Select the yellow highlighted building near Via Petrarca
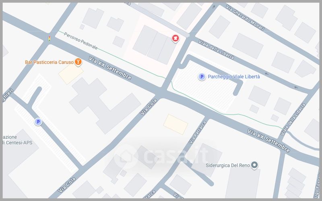The width and height of the screenshot is (322, 201). pos(175,124)
